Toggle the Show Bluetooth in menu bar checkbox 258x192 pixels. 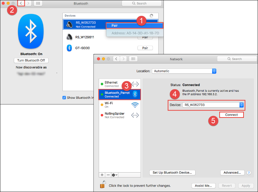[64, 98]
